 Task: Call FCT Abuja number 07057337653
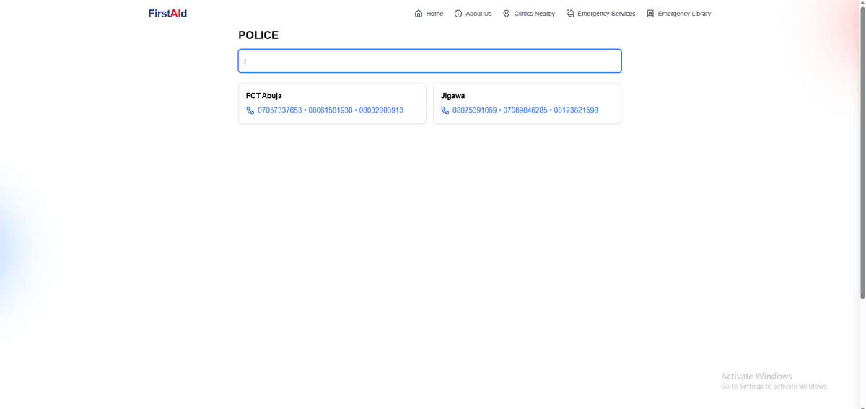pos(280,110)
